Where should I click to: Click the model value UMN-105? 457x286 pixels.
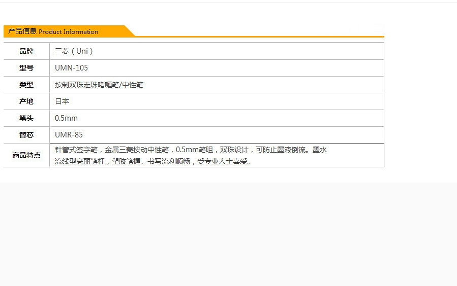71,68
